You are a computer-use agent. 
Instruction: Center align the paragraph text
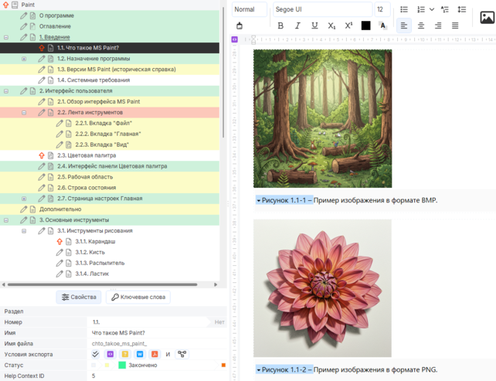(x=421, y=26)
